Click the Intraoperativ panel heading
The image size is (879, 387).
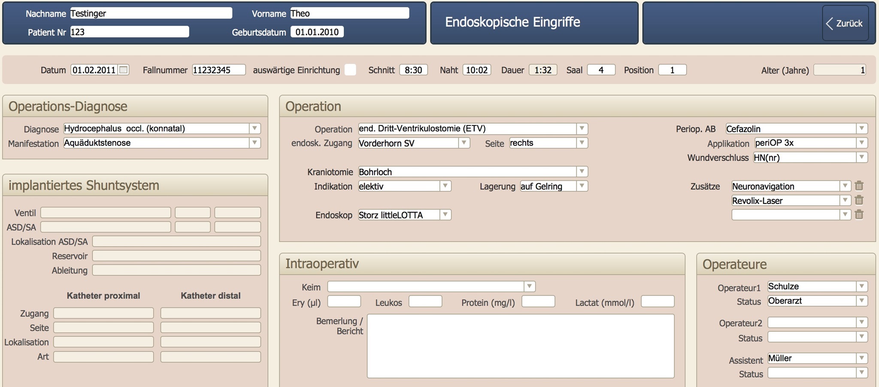(322, 264)
